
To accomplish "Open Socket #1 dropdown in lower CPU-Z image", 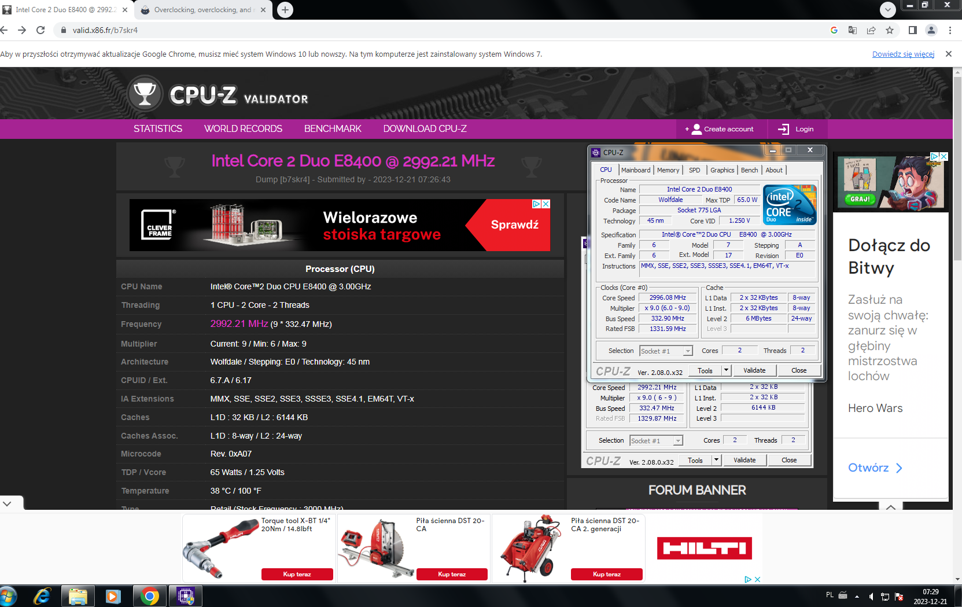I will (656, 441).
